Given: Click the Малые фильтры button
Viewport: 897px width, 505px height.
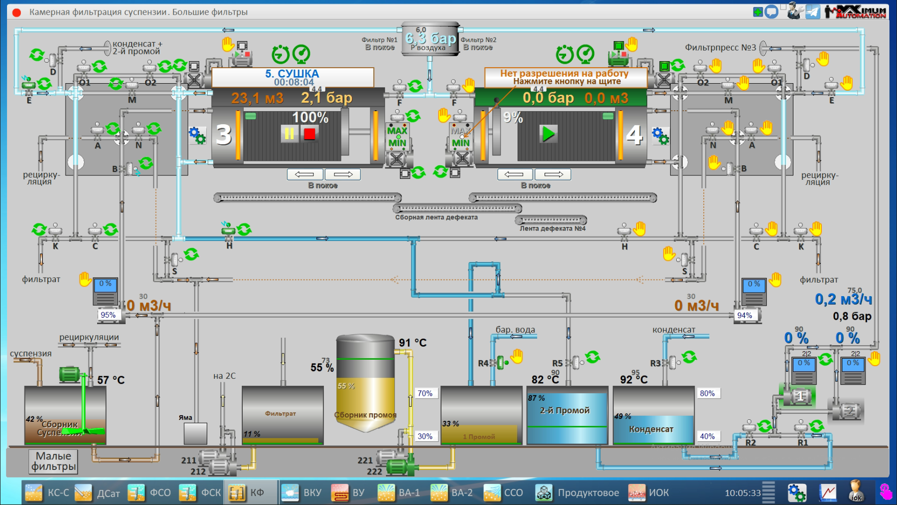Looking at the screenshot, I should [54, 461].
